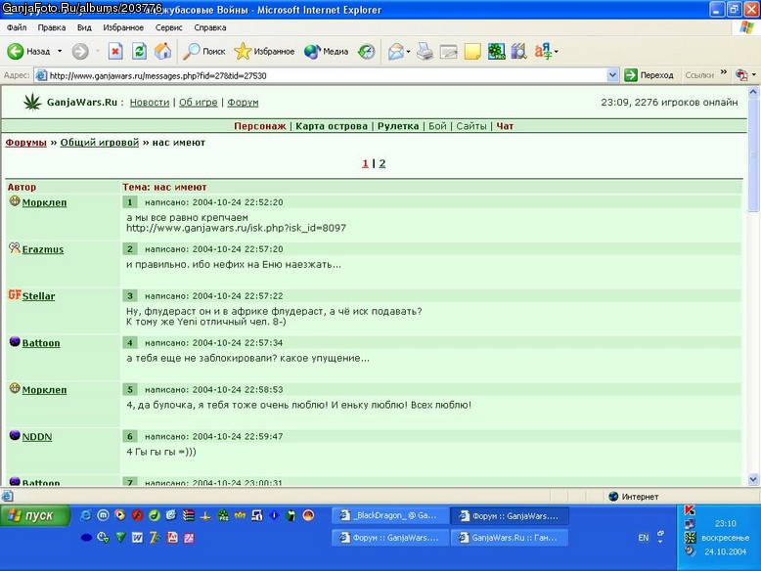This screenshot has width=761, height=571.
Task: Open the Правка menu
Action: tap(52, 27)
